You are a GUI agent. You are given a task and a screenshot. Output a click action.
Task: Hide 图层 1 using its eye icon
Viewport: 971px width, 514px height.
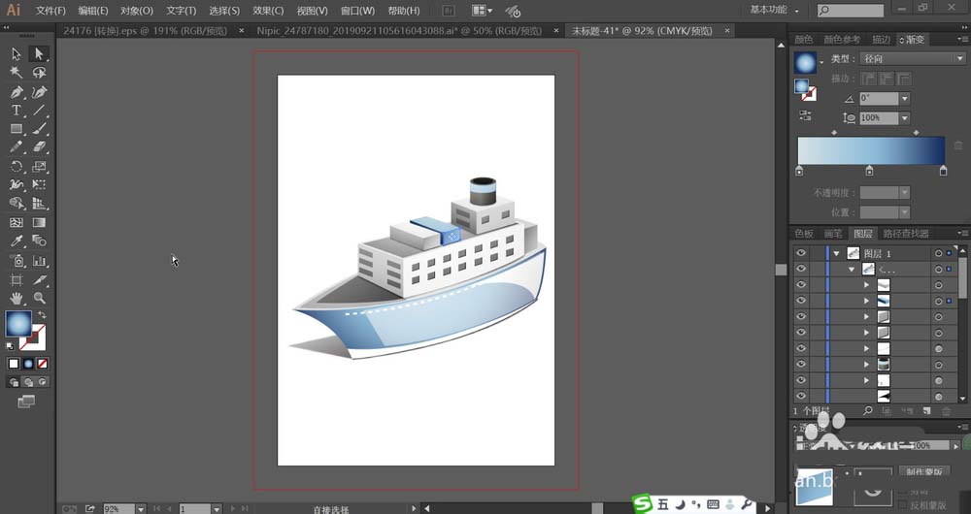(801, 253)
